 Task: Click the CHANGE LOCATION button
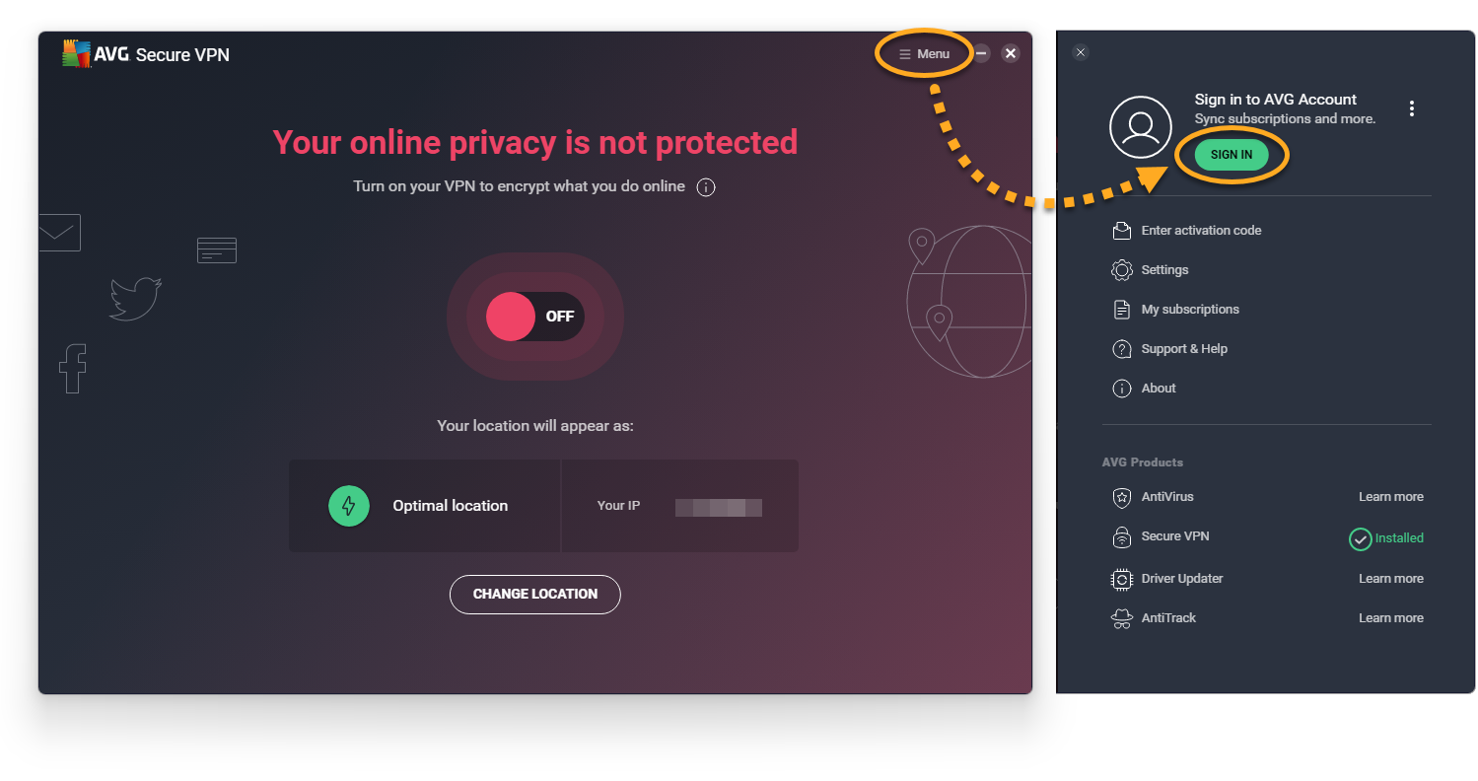click(535, 595)
